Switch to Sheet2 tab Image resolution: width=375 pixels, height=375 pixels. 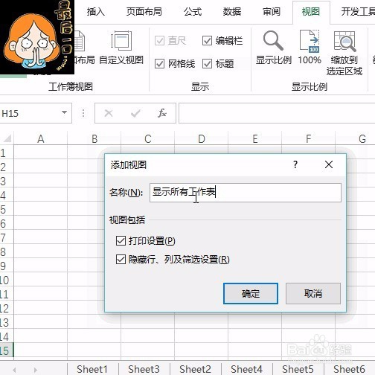[195, 369]
